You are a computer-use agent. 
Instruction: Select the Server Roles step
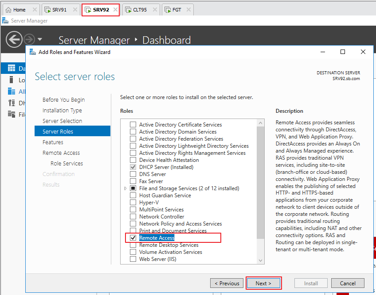point(72,131)
